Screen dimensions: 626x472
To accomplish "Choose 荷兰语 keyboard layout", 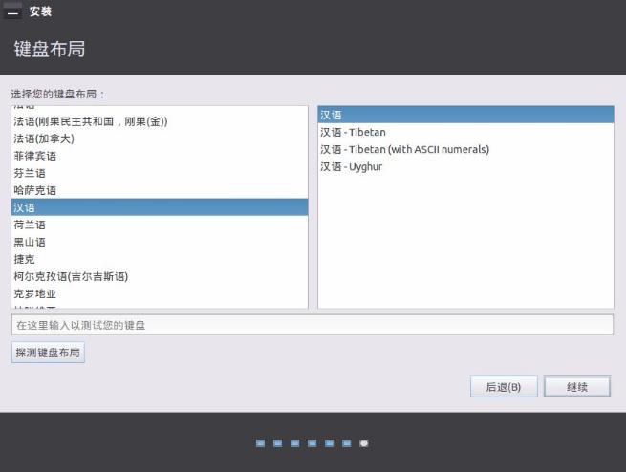I will point(29,225).
